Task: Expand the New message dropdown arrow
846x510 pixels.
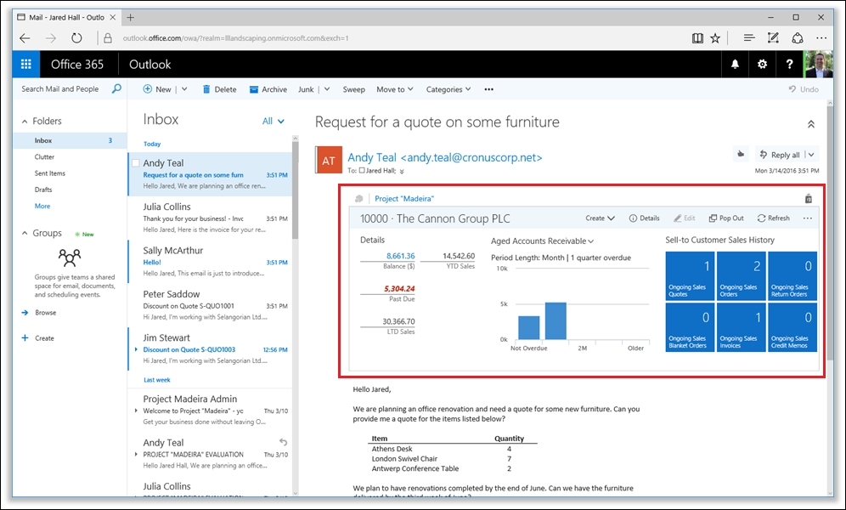Action: [x=184, y=89]
